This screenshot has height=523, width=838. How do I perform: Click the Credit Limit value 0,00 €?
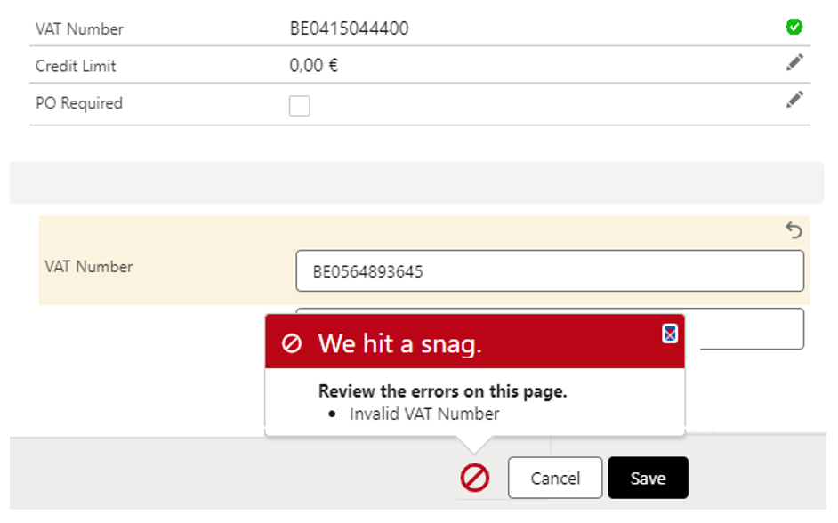point(313,66)
